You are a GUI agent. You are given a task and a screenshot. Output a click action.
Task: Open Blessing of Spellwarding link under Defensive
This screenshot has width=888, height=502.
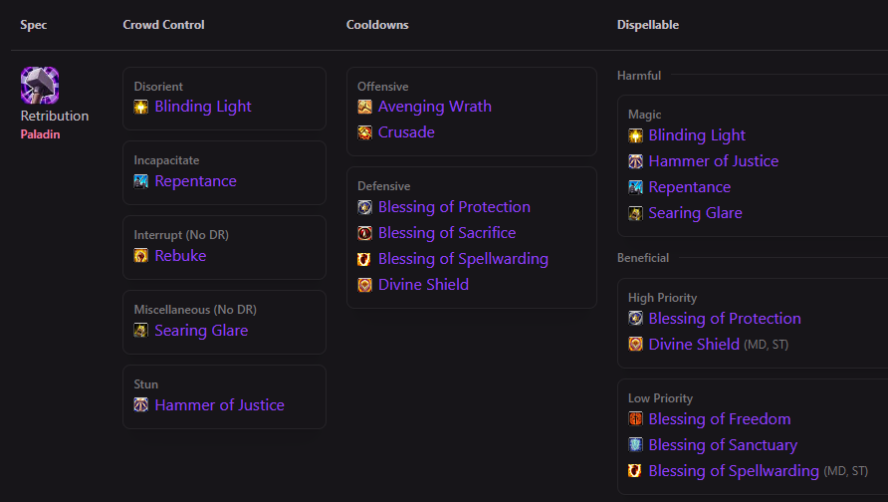click(463, 259)
